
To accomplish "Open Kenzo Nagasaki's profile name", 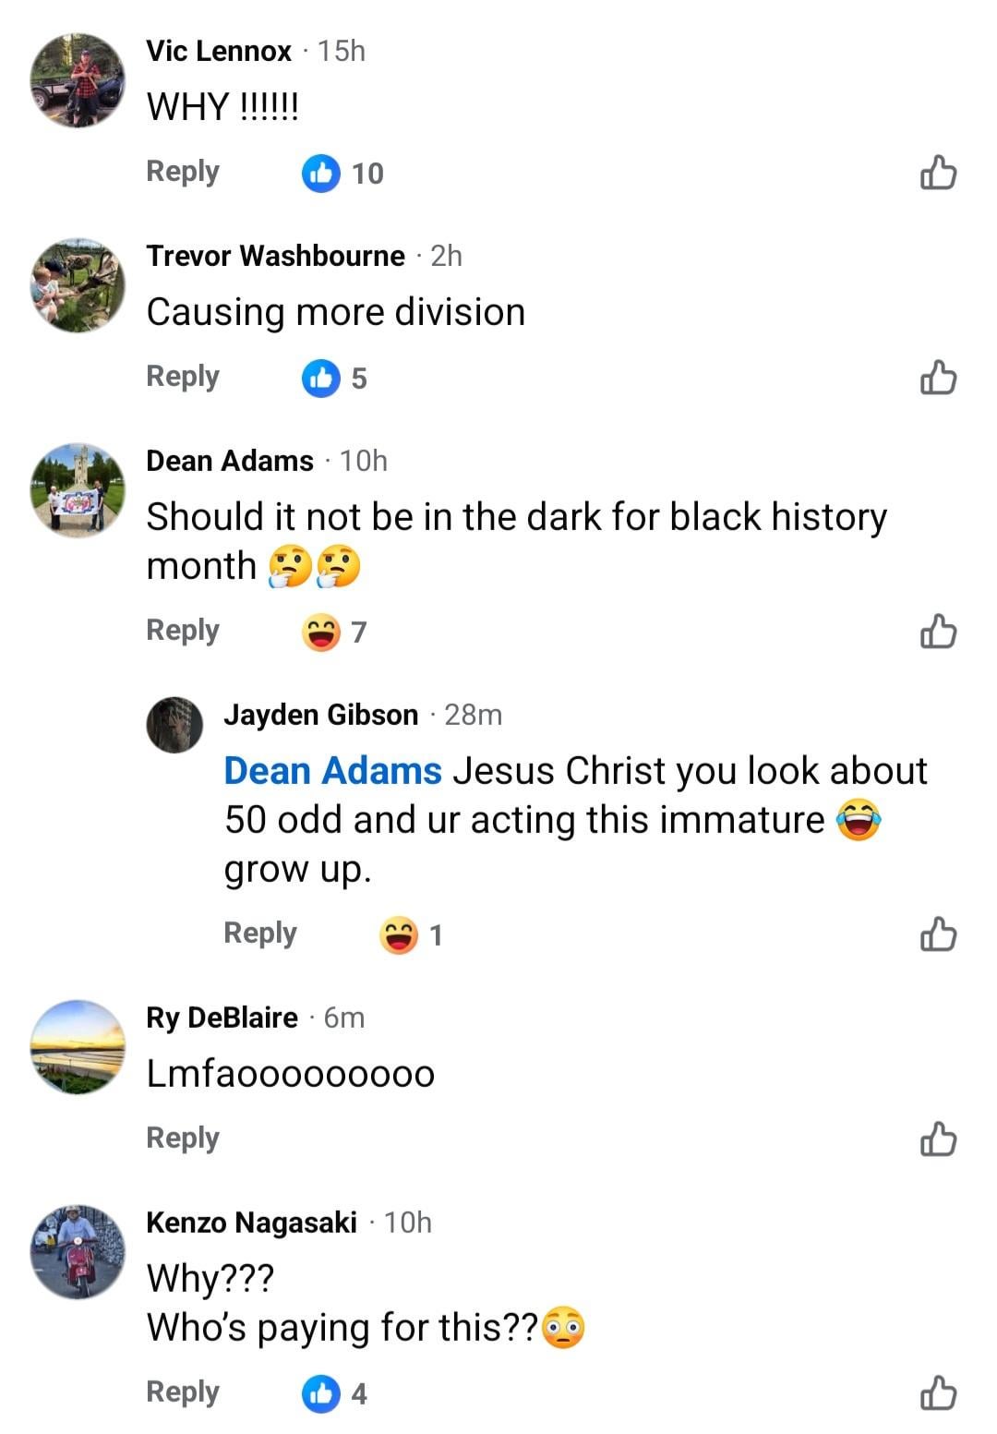I will tap(251, 1223).
